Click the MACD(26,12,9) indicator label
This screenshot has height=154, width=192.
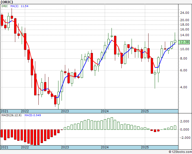(11, 115)
